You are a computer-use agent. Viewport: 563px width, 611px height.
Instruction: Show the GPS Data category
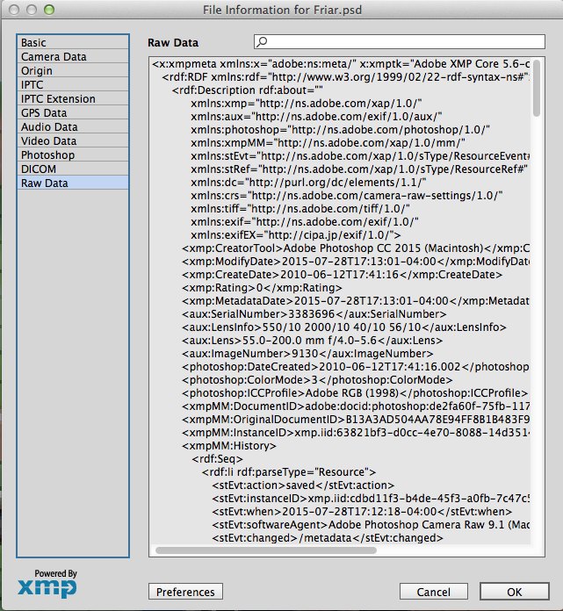(x=73, y=112)
